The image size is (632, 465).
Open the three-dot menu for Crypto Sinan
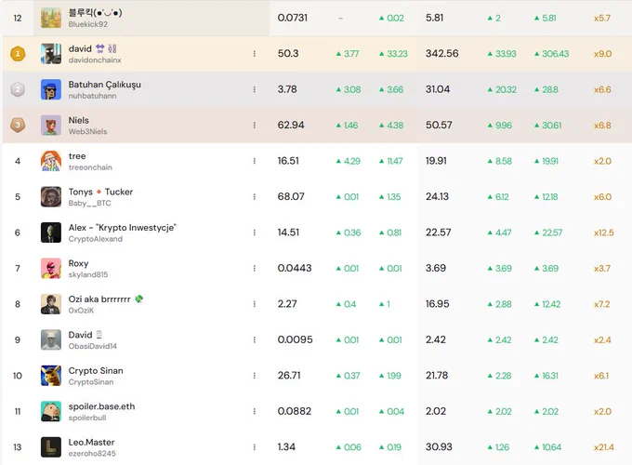[255, 376]
